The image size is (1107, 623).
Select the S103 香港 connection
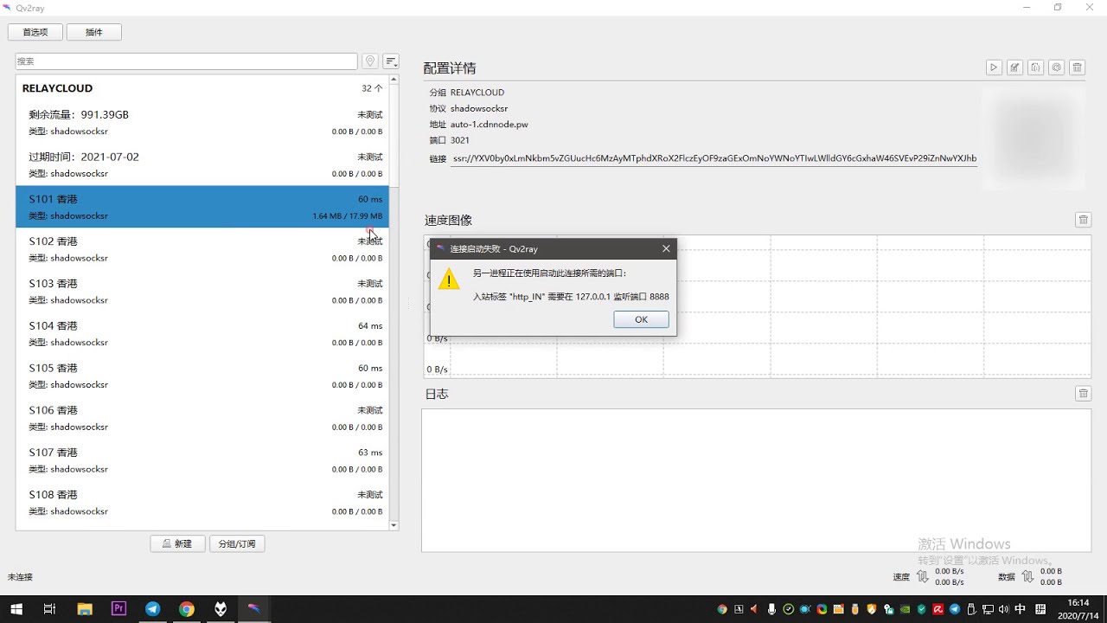202,292
